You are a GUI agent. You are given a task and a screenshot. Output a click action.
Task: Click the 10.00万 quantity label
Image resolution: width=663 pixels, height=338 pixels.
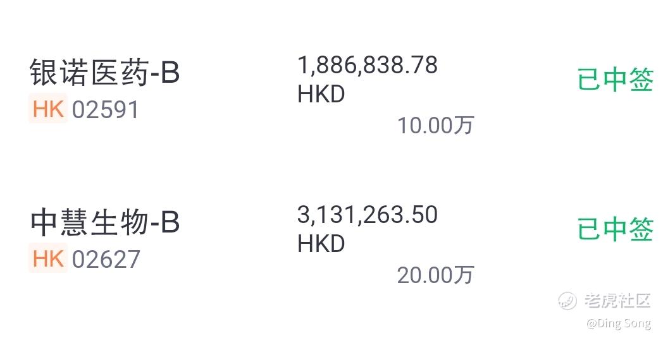tap(435, 126)
